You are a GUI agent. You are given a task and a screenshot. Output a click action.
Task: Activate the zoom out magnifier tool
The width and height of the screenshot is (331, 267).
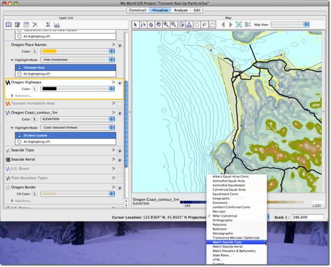173,25
